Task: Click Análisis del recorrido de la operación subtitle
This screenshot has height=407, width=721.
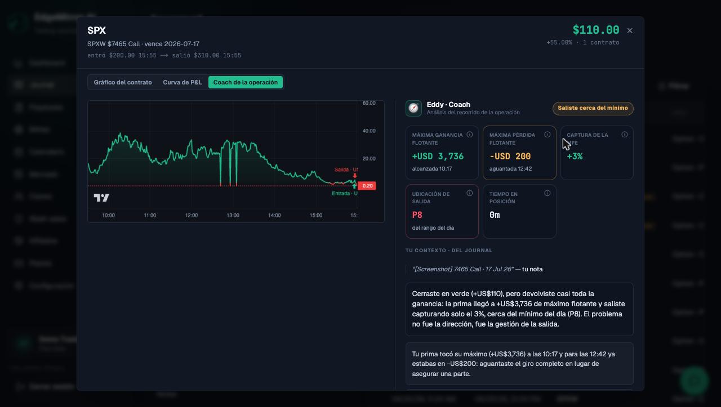Action: point(473,113)
